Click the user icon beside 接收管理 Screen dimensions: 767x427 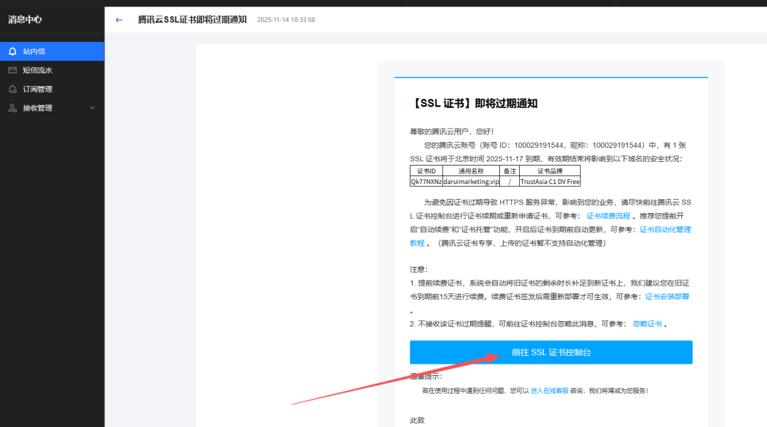point(13,108)
